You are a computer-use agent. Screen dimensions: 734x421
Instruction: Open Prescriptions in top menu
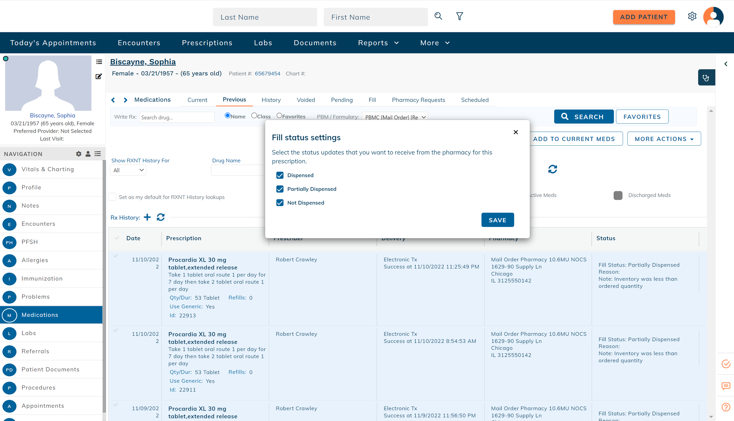(207, 43)
